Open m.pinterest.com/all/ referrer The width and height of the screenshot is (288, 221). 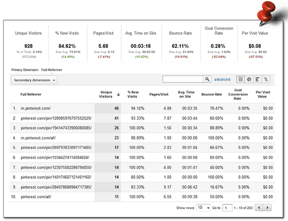38,138
